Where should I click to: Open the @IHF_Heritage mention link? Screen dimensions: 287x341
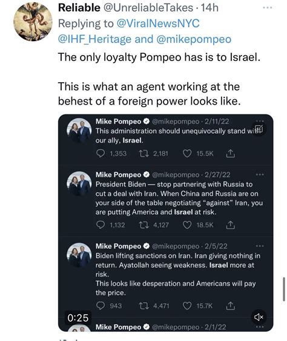[x=94, y=39]
